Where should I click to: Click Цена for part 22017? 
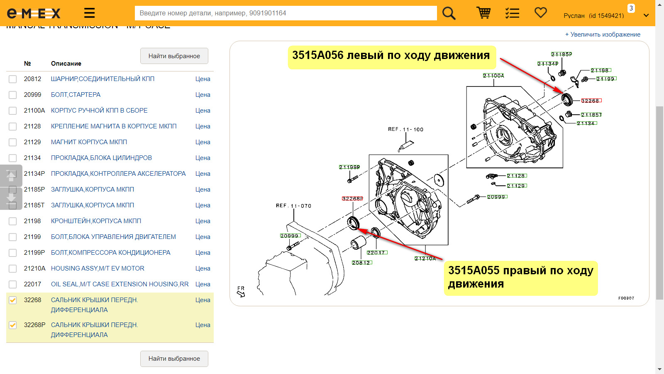click(203, 284)
